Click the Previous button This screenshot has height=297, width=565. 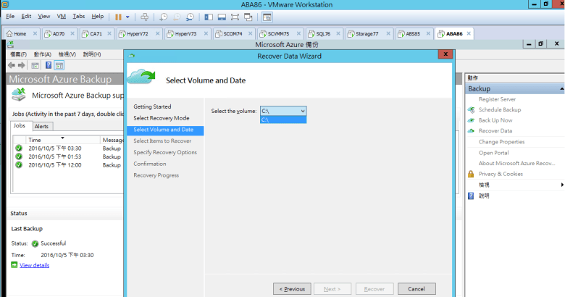click(x=292, y=288)
